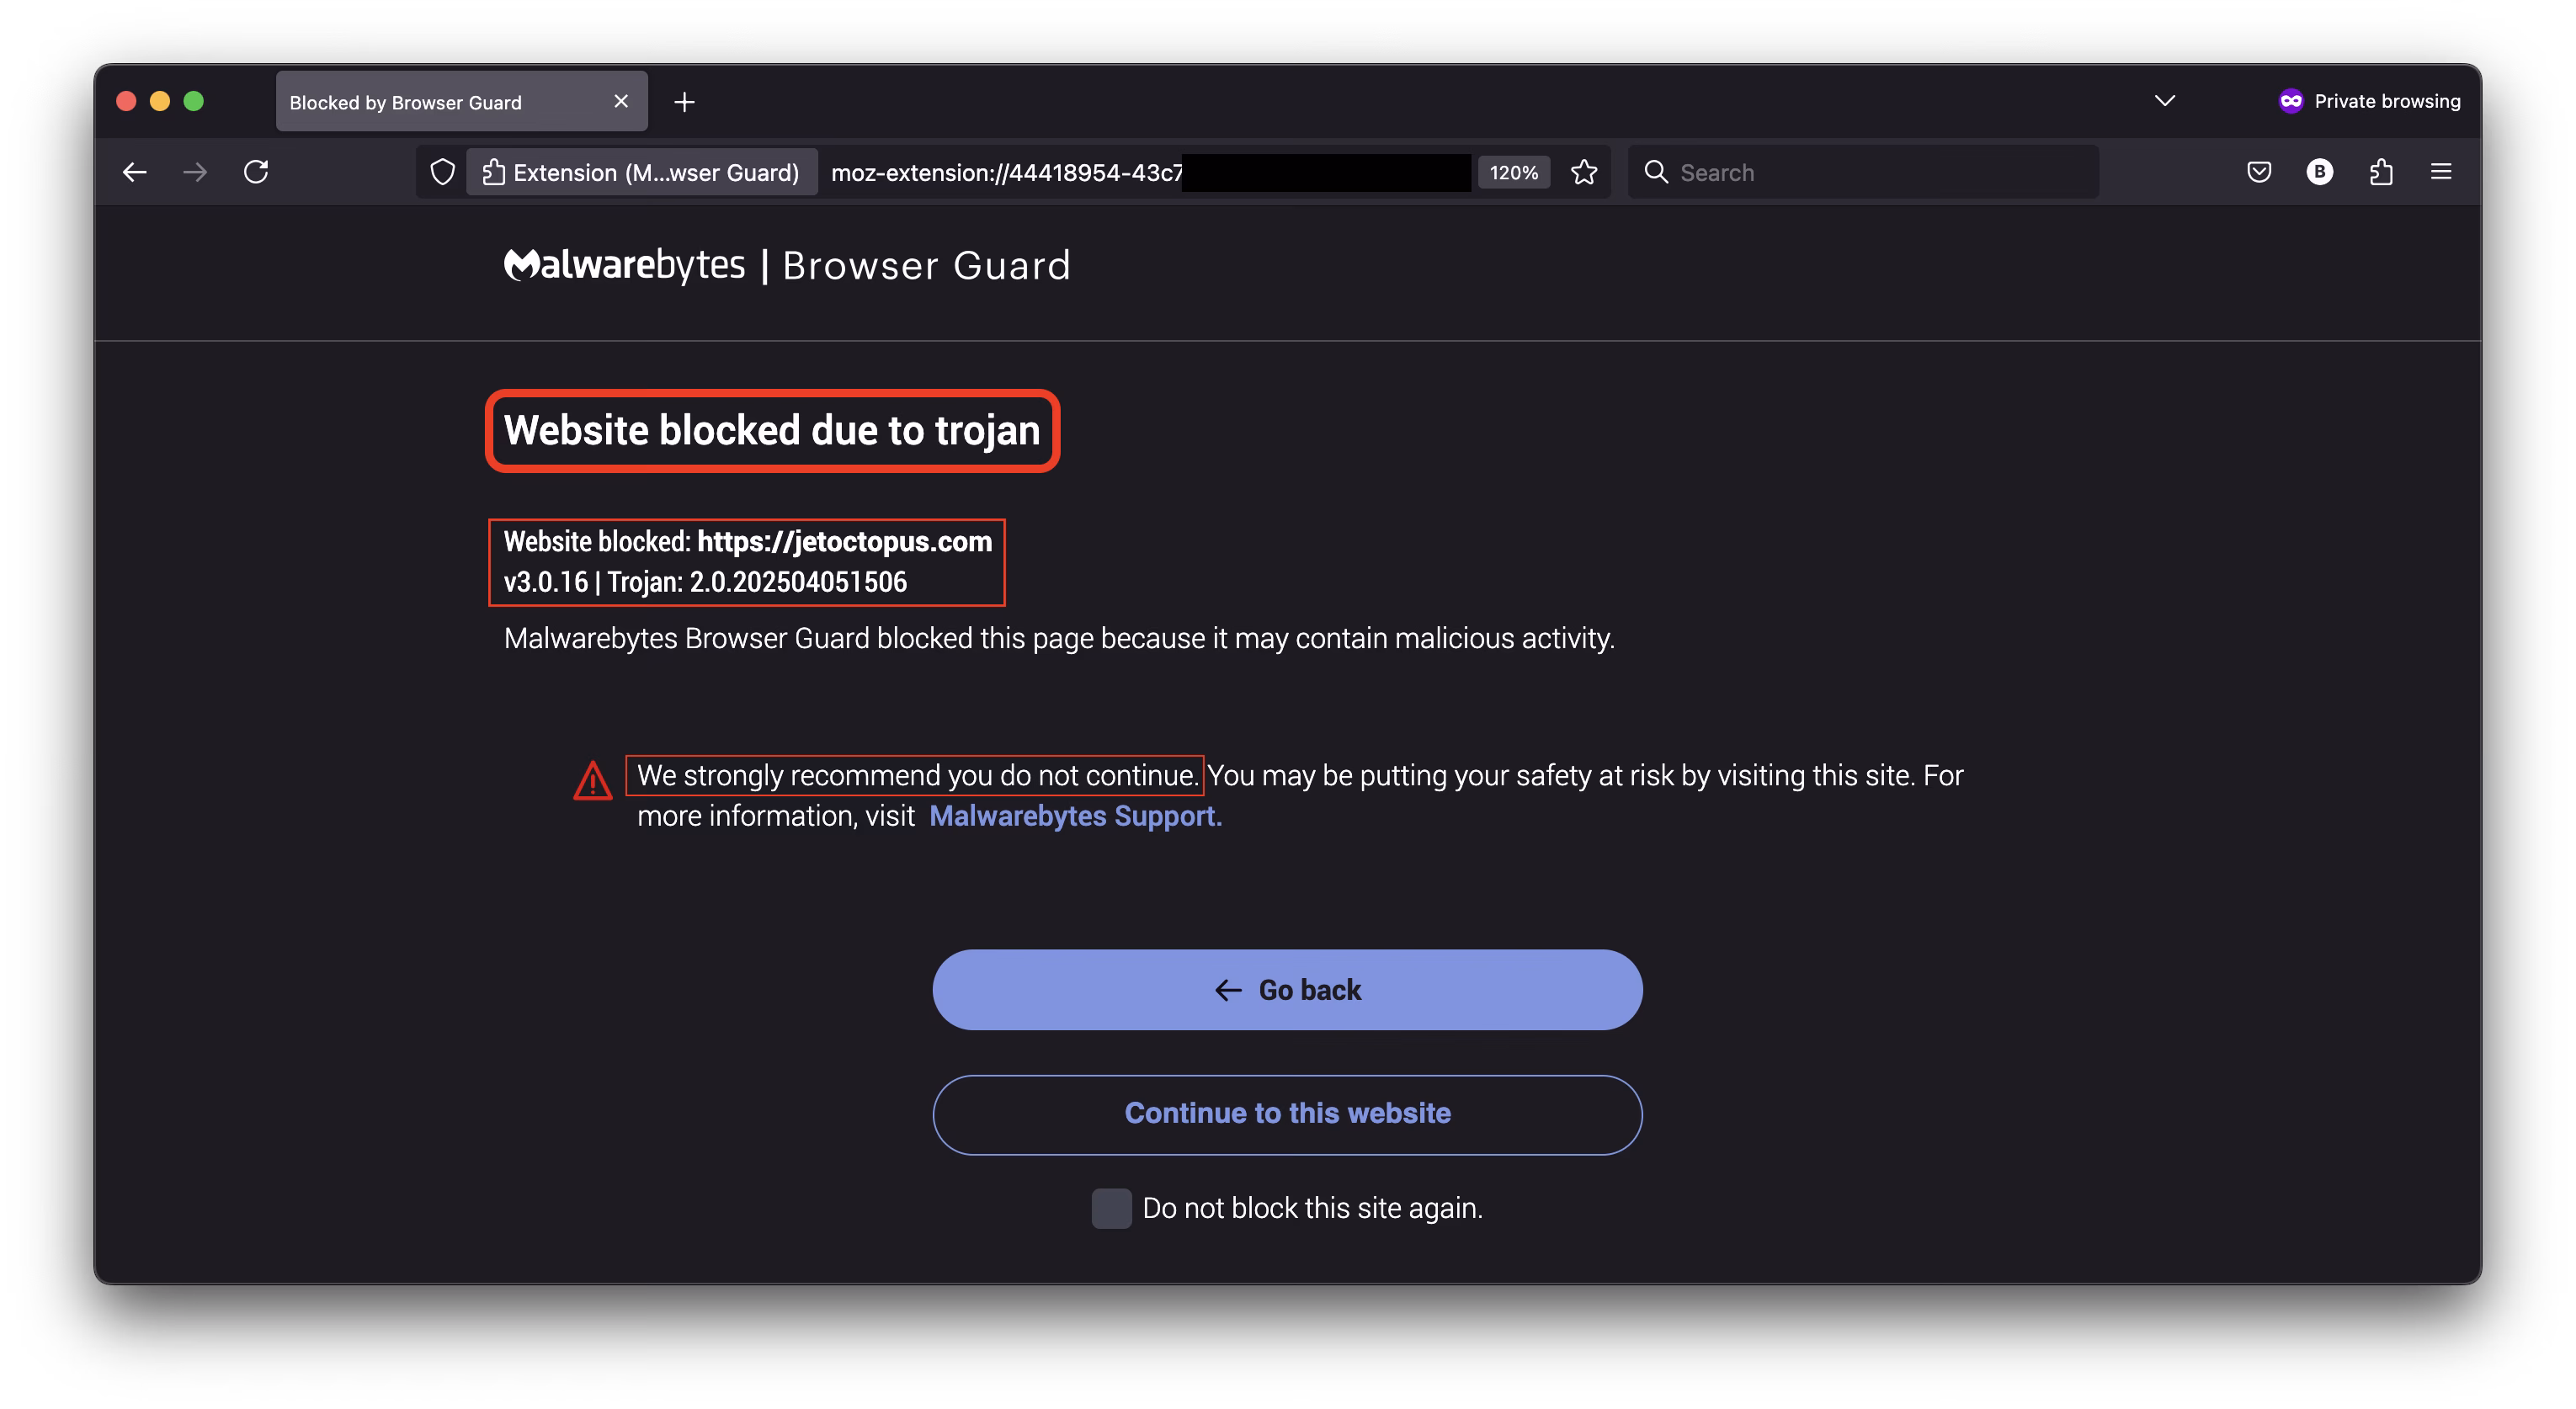Reset the 120% zoom level badge
The image size is (2576, 1409).
[x=1513, y=172]
